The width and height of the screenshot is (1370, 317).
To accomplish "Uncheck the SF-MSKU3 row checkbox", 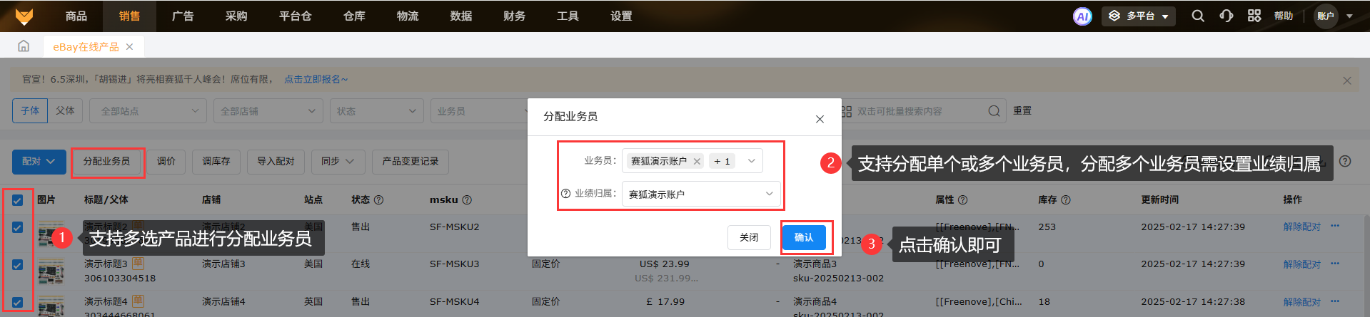I will (18, 264).
